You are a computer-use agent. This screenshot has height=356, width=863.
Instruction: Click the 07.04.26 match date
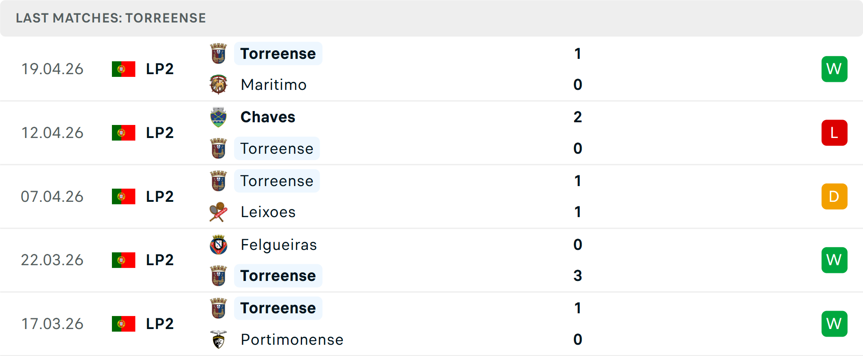pyautogui.click(x=52, y=196)
